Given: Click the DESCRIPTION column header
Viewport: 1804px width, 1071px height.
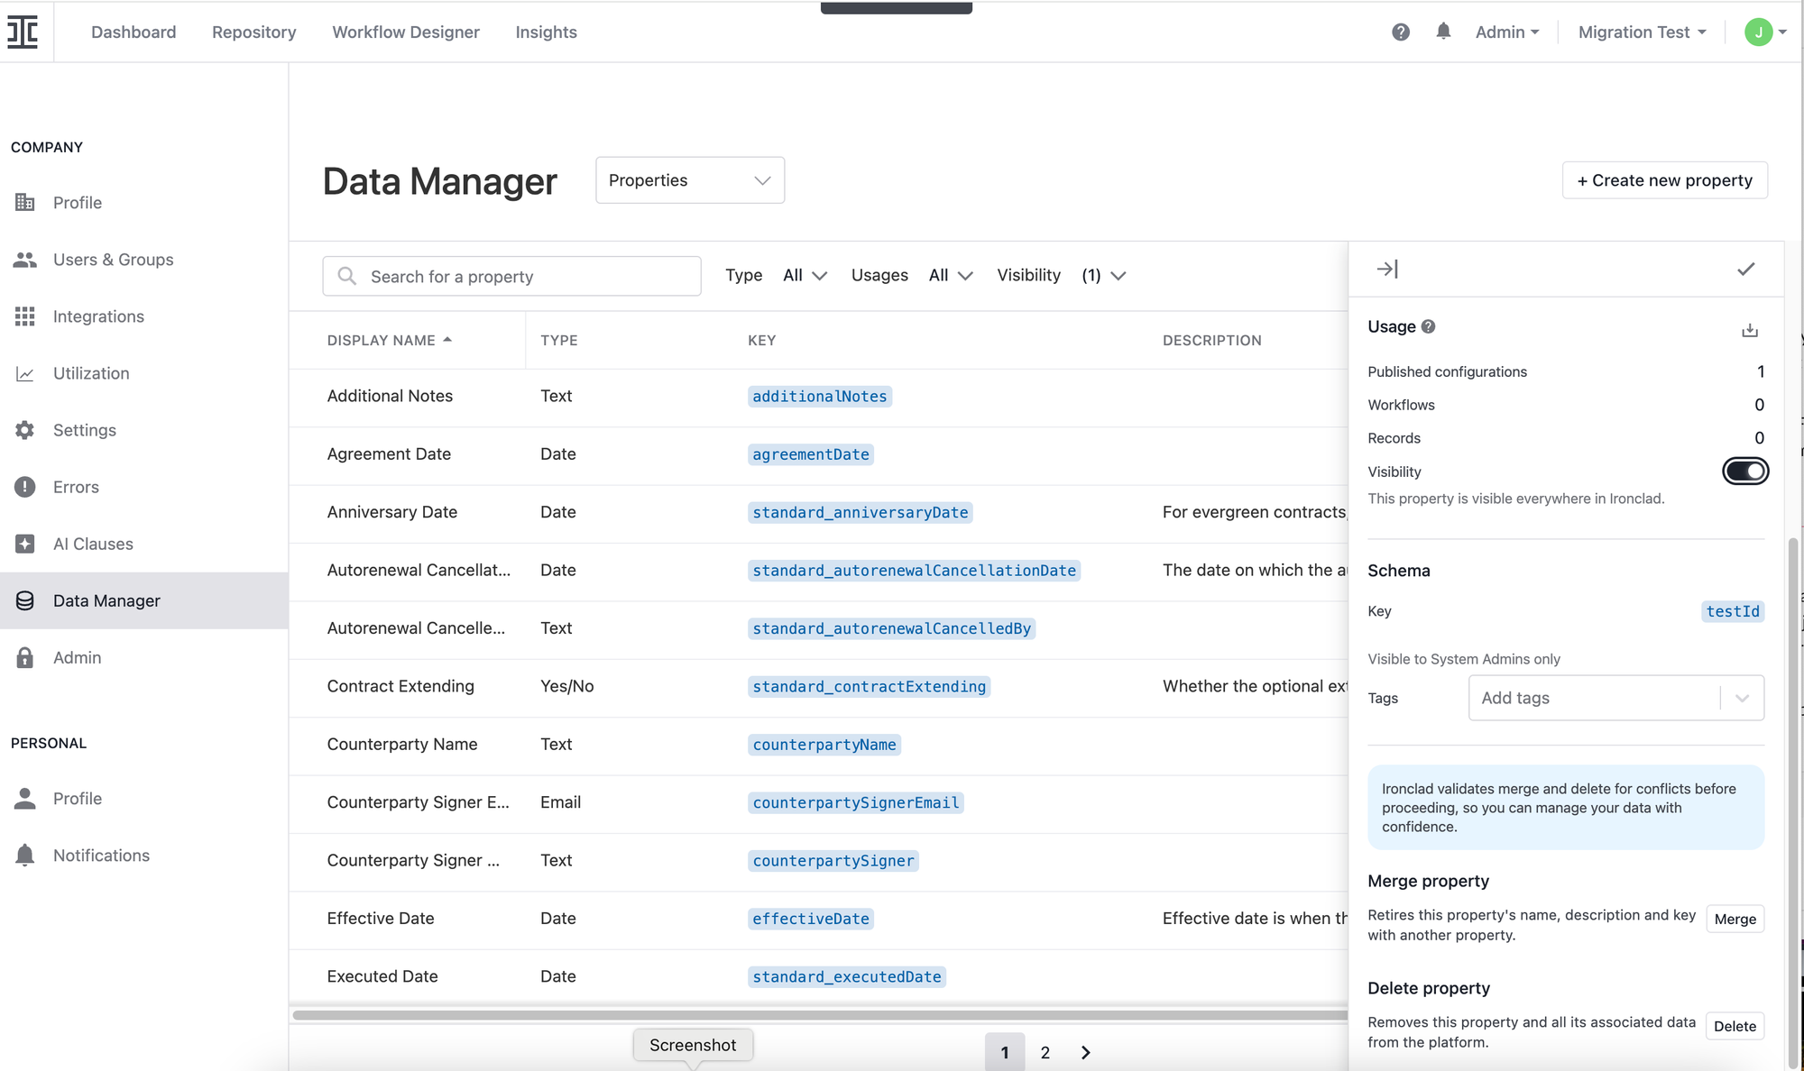Looking at the screenshot, I should (x=1212, y=340).
